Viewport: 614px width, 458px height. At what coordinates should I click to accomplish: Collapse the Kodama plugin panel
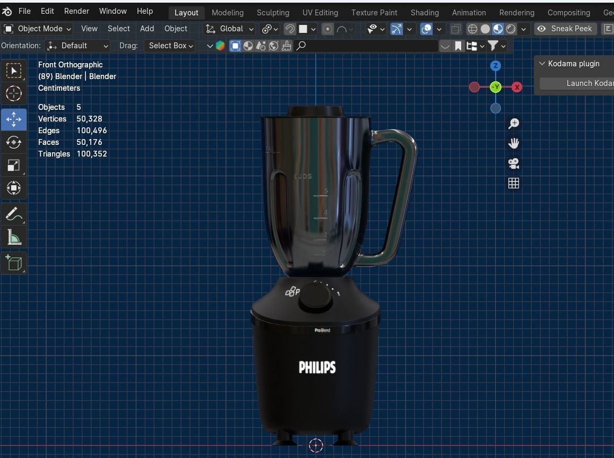coord(542,63)
